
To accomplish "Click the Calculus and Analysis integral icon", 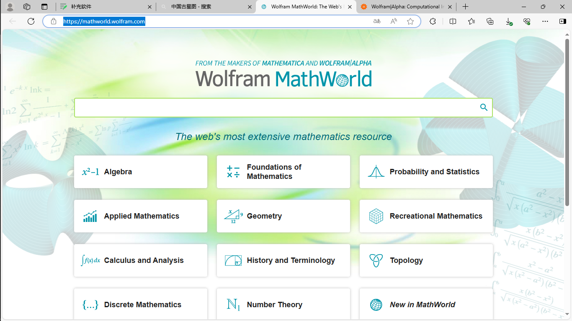I will (x=90, y=260).
